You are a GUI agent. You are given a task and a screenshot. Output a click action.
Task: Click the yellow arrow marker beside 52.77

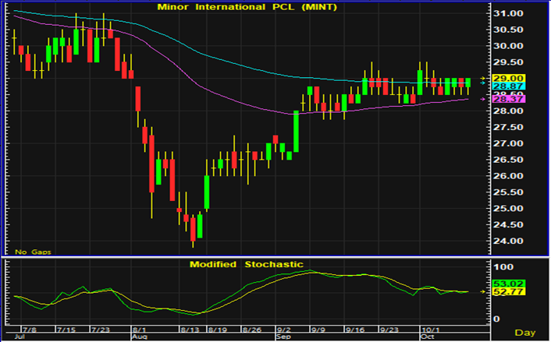(x=483, y=291)
